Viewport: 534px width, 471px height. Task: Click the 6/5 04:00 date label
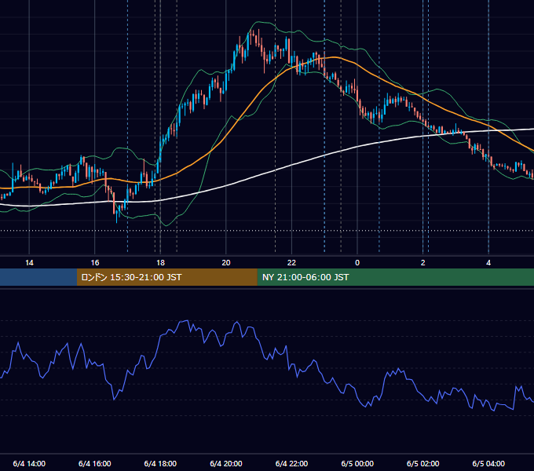[x=488, y=463]
